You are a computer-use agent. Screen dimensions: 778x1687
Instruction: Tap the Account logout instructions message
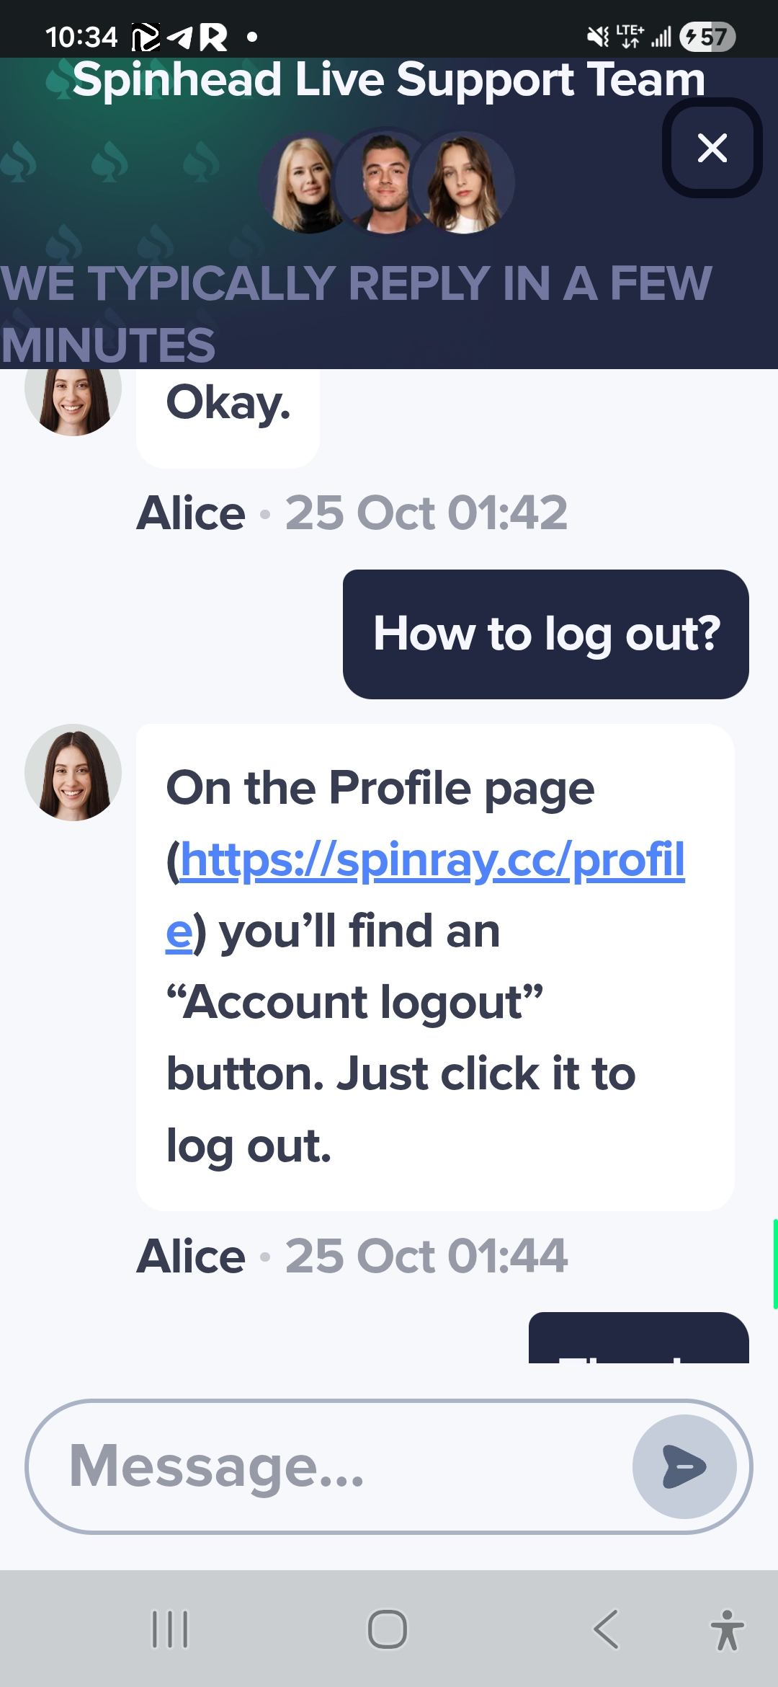tap(435, 967)
